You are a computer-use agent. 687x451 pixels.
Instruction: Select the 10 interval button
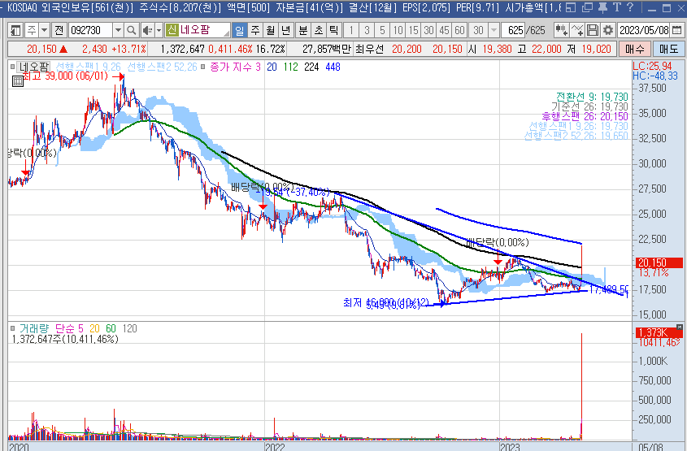pyautogui.click(x=398, y=30)
